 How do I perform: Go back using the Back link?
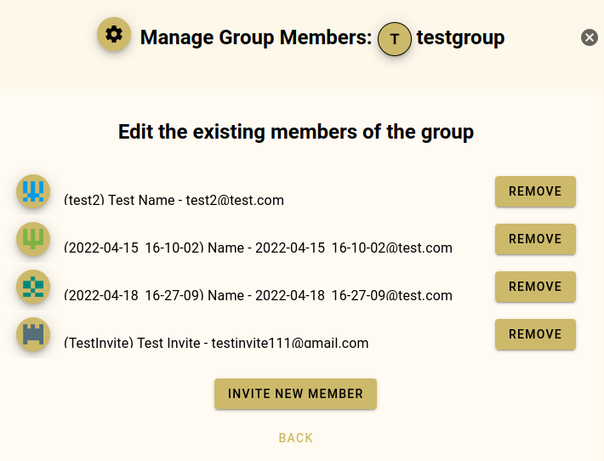click(x=295, y=438)
